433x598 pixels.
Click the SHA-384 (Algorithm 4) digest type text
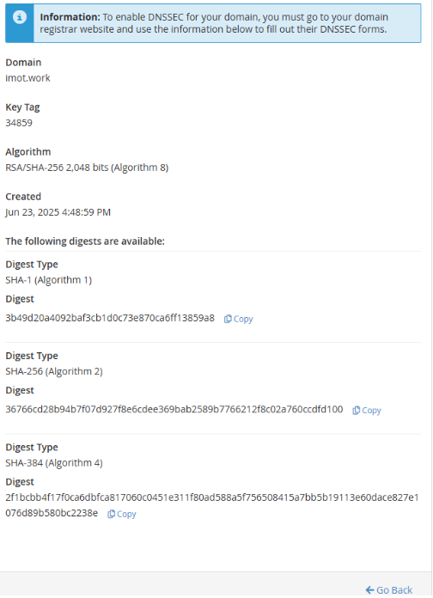pos(54,463)
